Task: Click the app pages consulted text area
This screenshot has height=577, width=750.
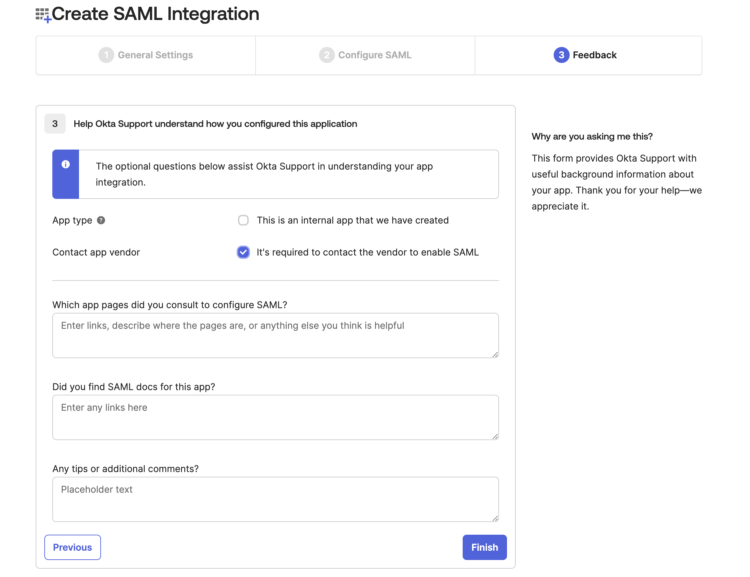Action: pyautogui.click(x=275, y=335)
